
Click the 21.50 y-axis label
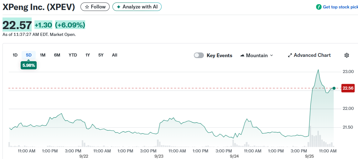pyautogui.click(x=348, y=127)
